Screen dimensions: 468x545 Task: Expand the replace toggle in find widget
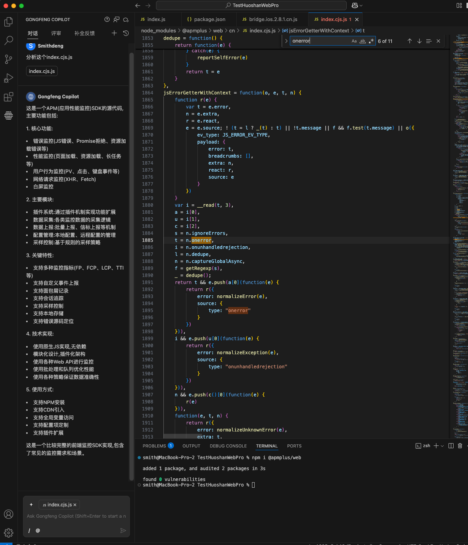(x=286, y=41)
